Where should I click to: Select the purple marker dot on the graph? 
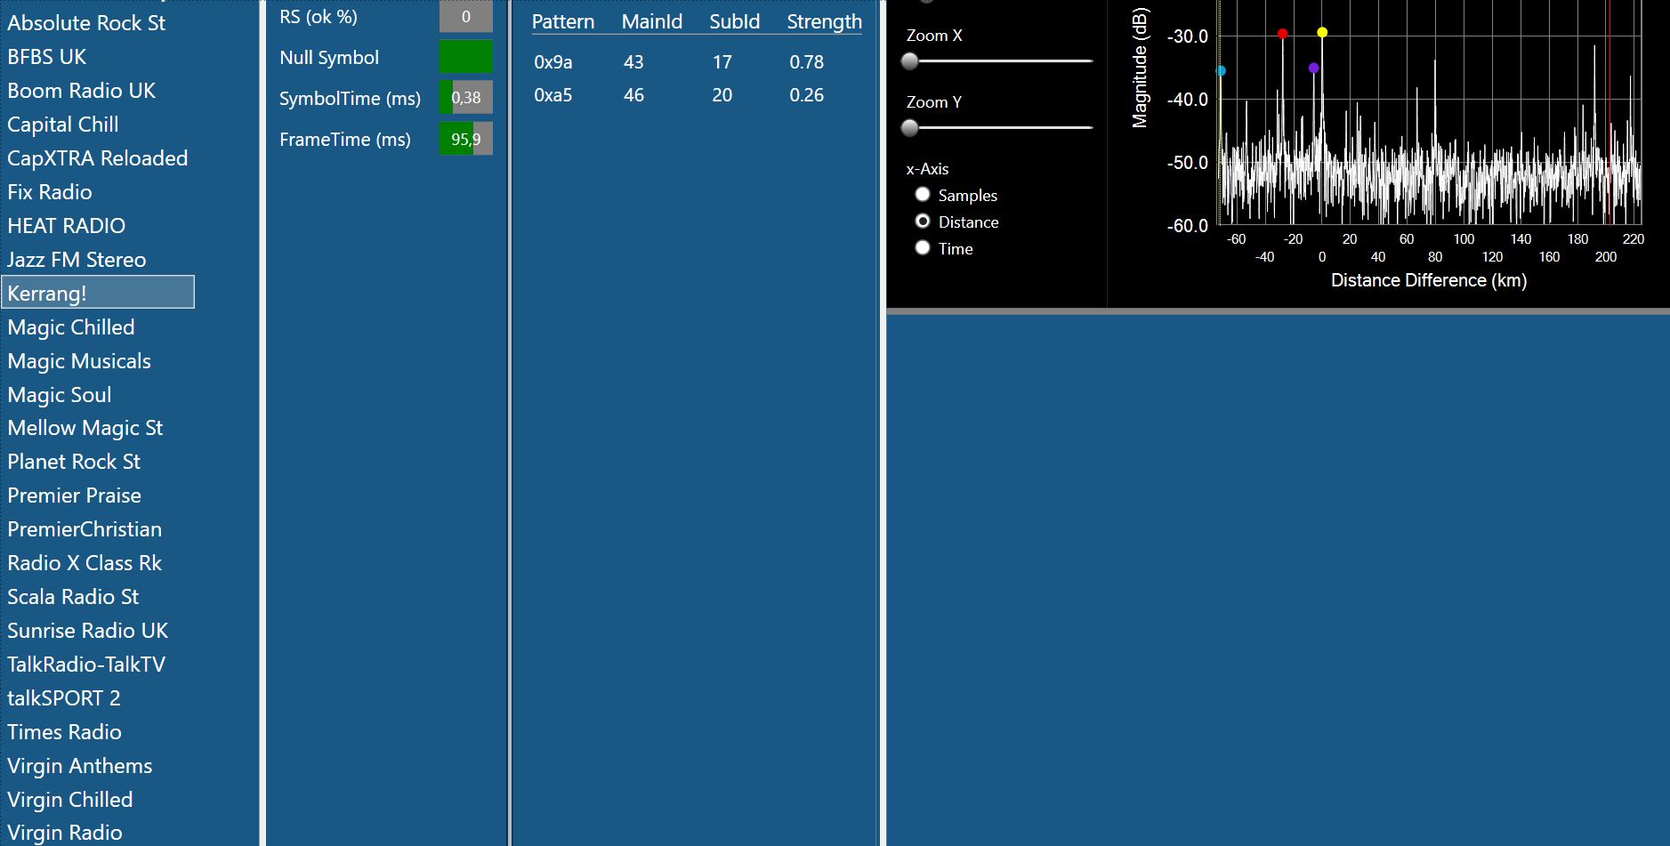pos(1313,68)
